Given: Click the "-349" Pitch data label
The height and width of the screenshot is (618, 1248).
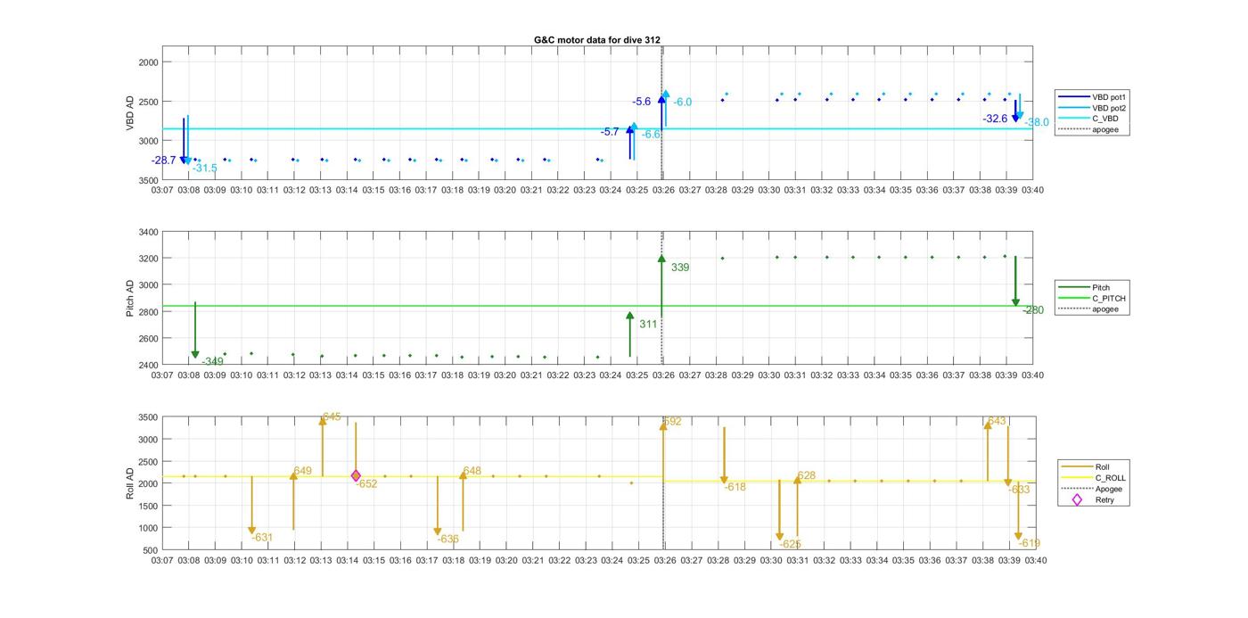Looking at the screenshot, I should coord(212,361).
